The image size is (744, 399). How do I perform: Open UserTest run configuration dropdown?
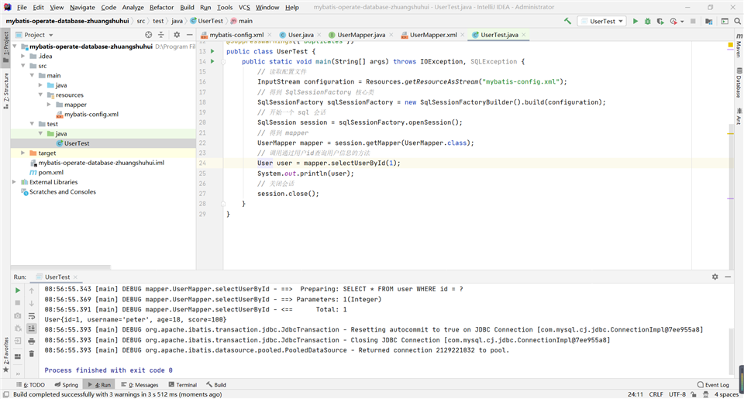click(x=601, y=22)
